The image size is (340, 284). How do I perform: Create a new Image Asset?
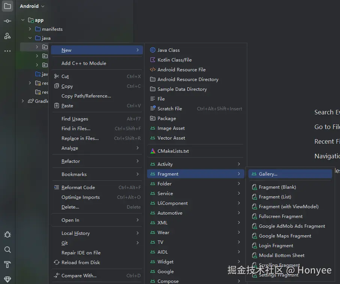196,128
